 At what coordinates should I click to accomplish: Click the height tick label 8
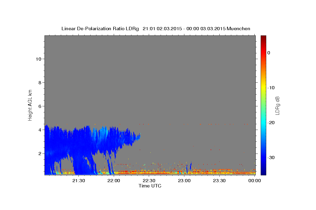(39, 82)
